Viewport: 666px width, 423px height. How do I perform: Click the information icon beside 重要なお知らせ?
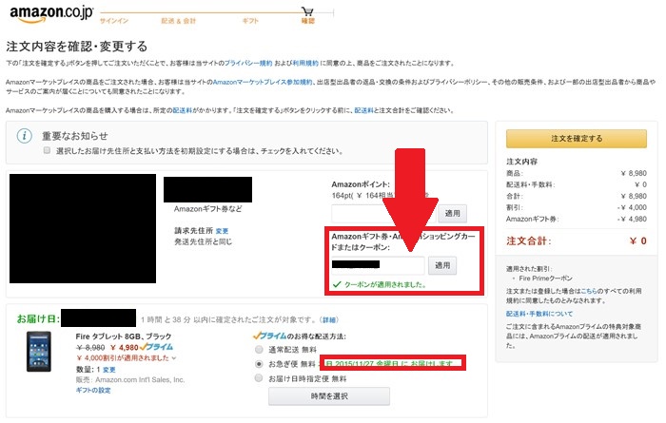pyautogui.click(x=24, y=136)
